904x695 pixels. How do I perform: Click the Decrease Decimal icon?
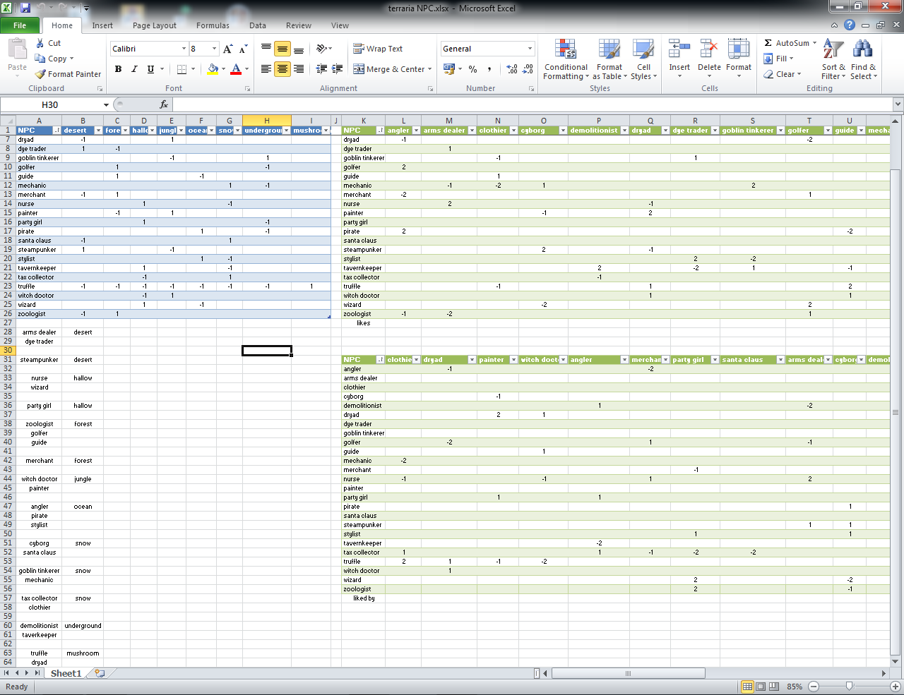[528, 69]
